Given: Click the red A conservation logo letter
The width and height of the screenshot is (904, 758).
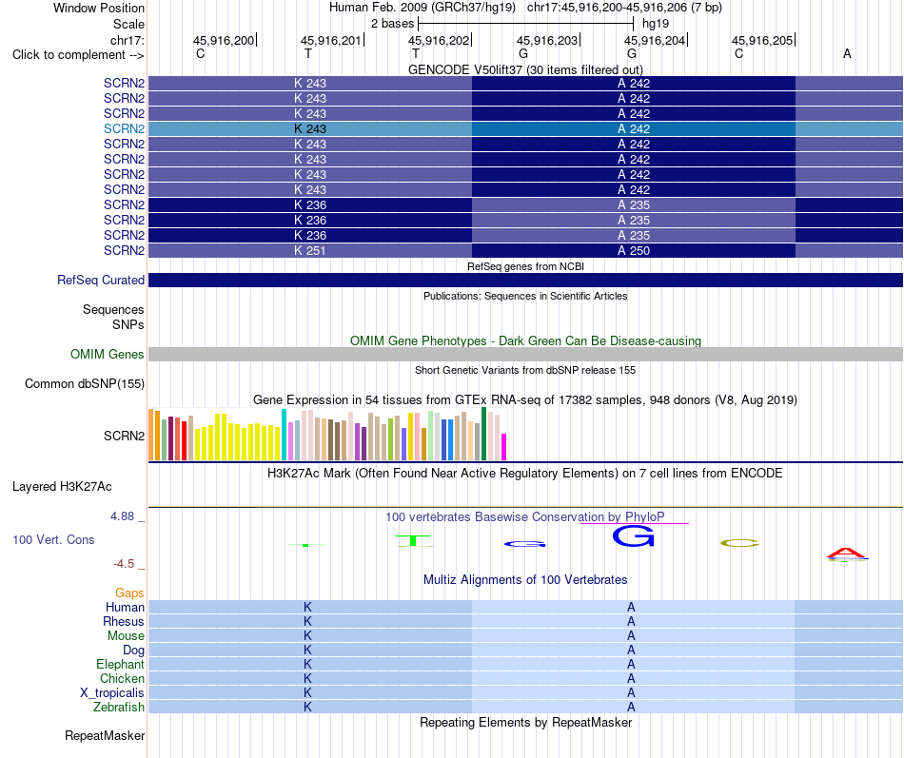Looking at the screenshot, I should pyautogui.click(x=846, y=554).
